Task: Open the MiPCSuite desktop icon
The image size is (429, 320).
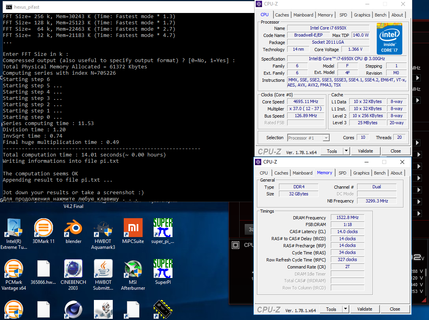Action: (x=133, y=231)
